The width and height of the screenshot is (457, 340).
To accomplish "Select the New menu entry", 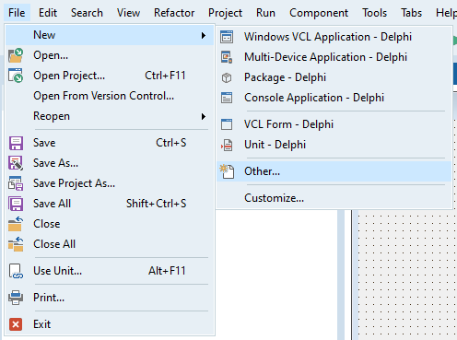I will 110,35.
